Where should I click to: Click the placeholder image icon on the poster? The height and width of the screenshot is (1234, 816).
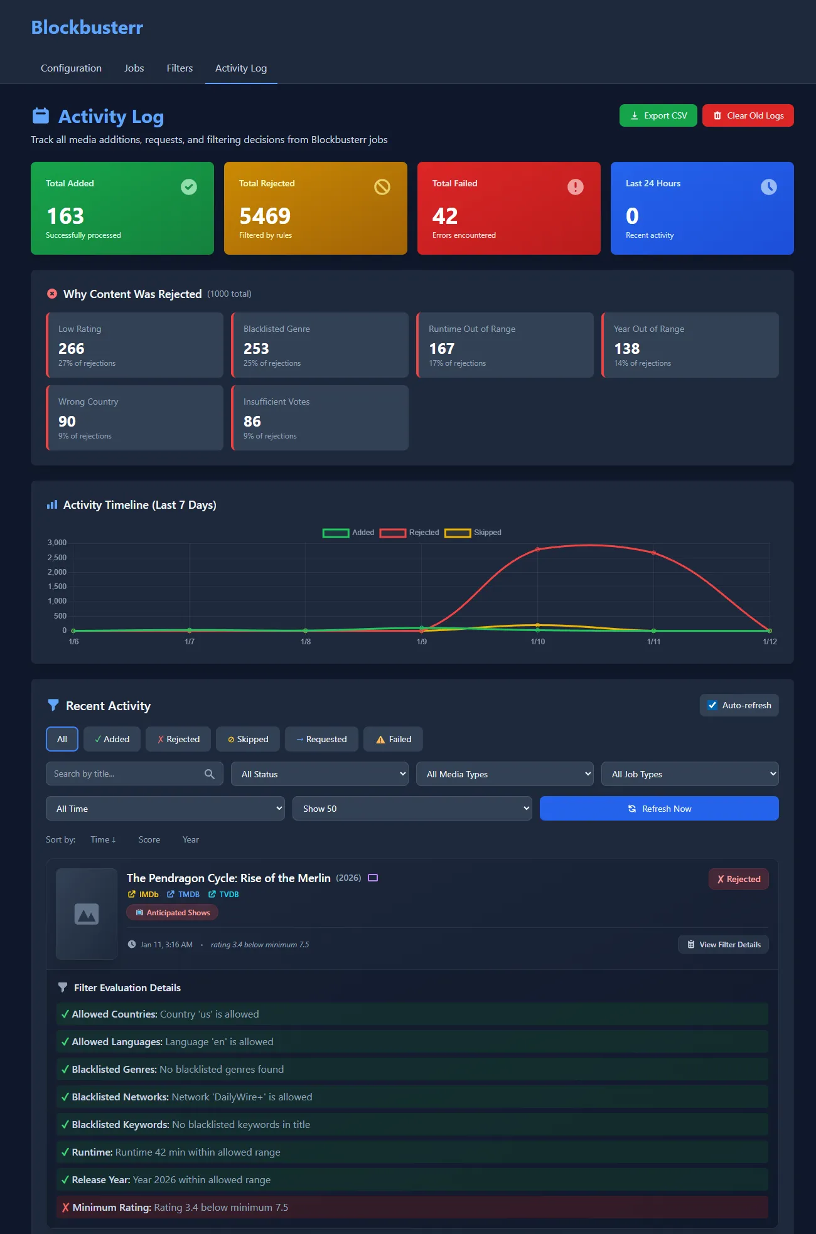click(x=87, y=914)
